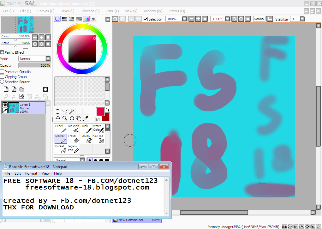Screen dimensions: 322x229
Task: Select the Lasso selection tool
Action: [65, 111]
